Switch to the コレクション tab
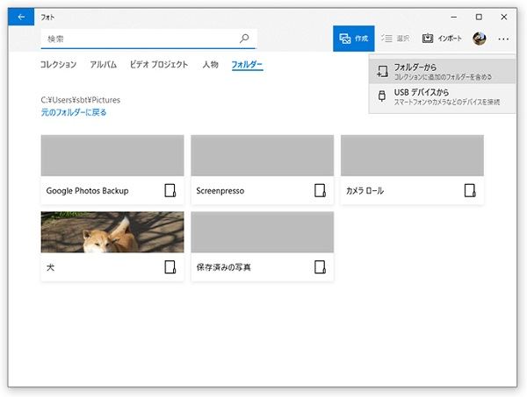The height and width of the screenshot is (397, 527). (59, 65)
